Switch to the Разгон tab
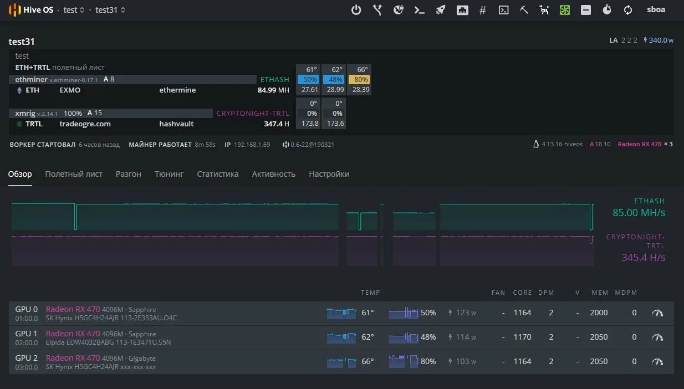Image resolution: width=684 pixels, height=389 pixels. point(129,174)
